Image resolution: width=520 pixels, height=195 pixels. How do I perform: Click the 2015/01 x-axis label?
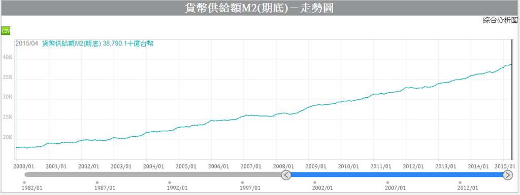coord(505,166)
